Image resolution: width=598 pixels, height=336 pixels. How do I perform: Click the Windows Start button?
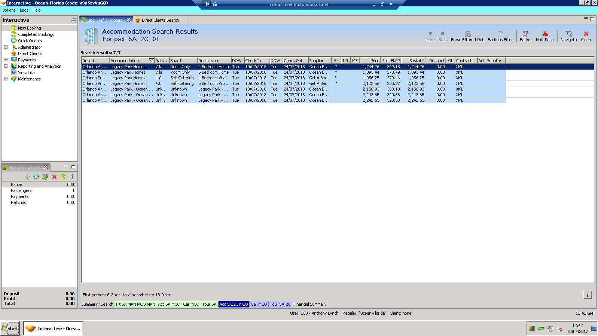10,329
